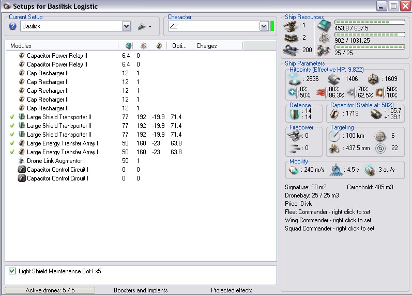This screenshot has height=296, width=412.
Task: Click the launcher hardpoints icon showing 2
Action: (x=291, y=38)
